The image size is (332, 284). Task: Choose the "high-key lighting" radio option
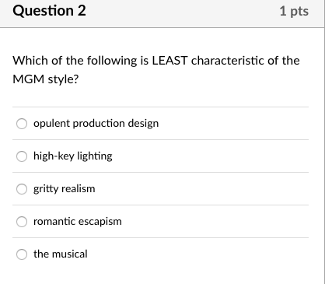click(x=22, y=156)
